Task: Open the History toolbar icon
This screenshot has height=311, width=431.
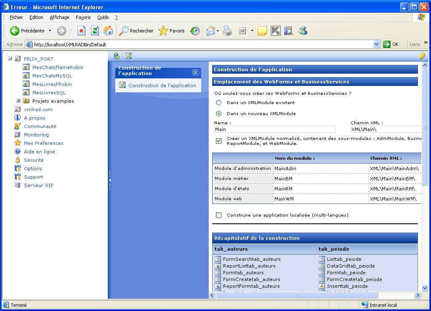Action: pos(195,31)
